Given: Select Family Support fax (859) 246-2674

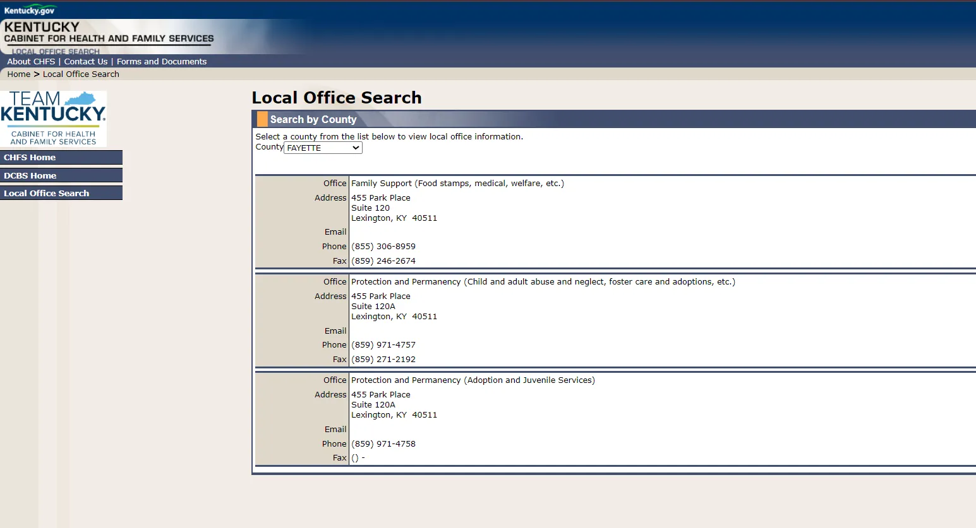Looking at the screenshot, I should tap(383, 261).
